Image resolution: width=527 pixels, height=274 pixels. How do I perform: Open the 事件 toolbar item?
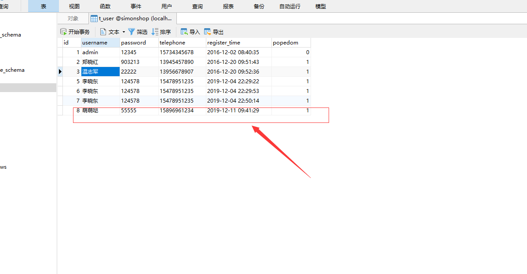click(x=136, y=6)
